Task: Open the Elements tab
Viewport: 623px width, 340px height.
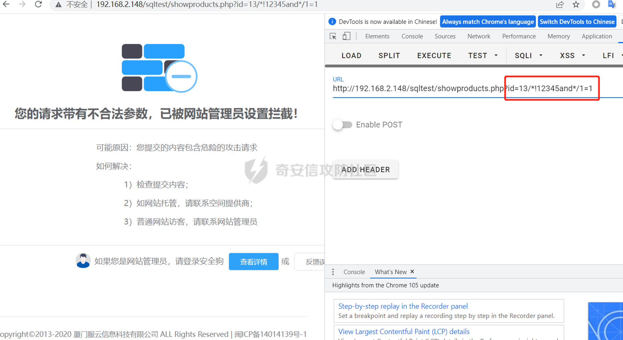Action: (377, 36)
